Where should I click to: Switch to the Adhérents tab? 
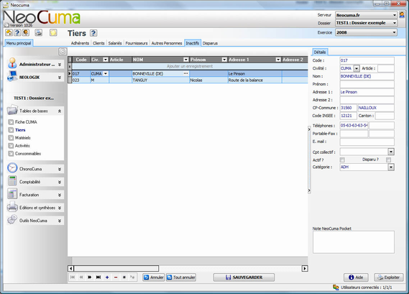[80, 43]
